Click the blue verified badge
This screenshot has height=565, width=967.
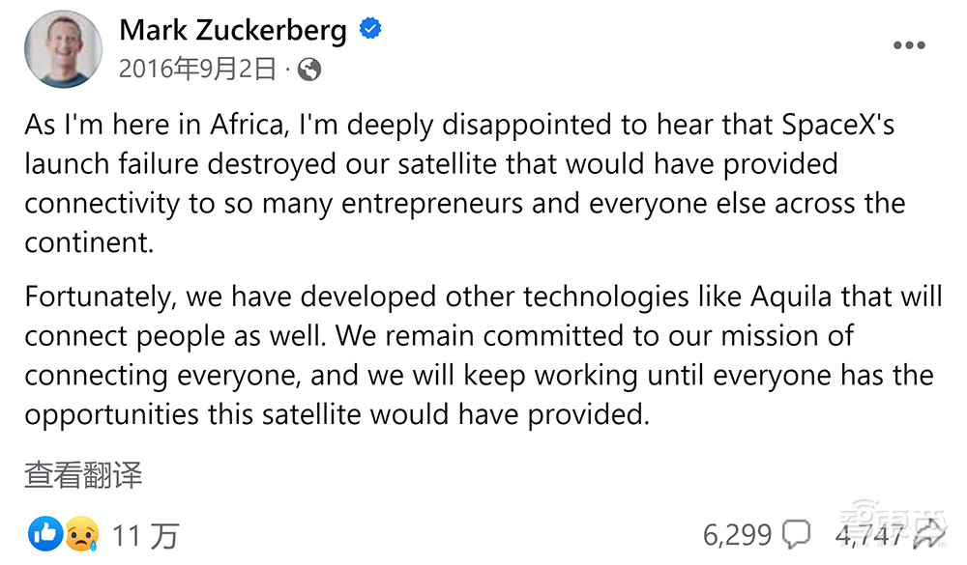pyautogui.click(x=370, y=31)
